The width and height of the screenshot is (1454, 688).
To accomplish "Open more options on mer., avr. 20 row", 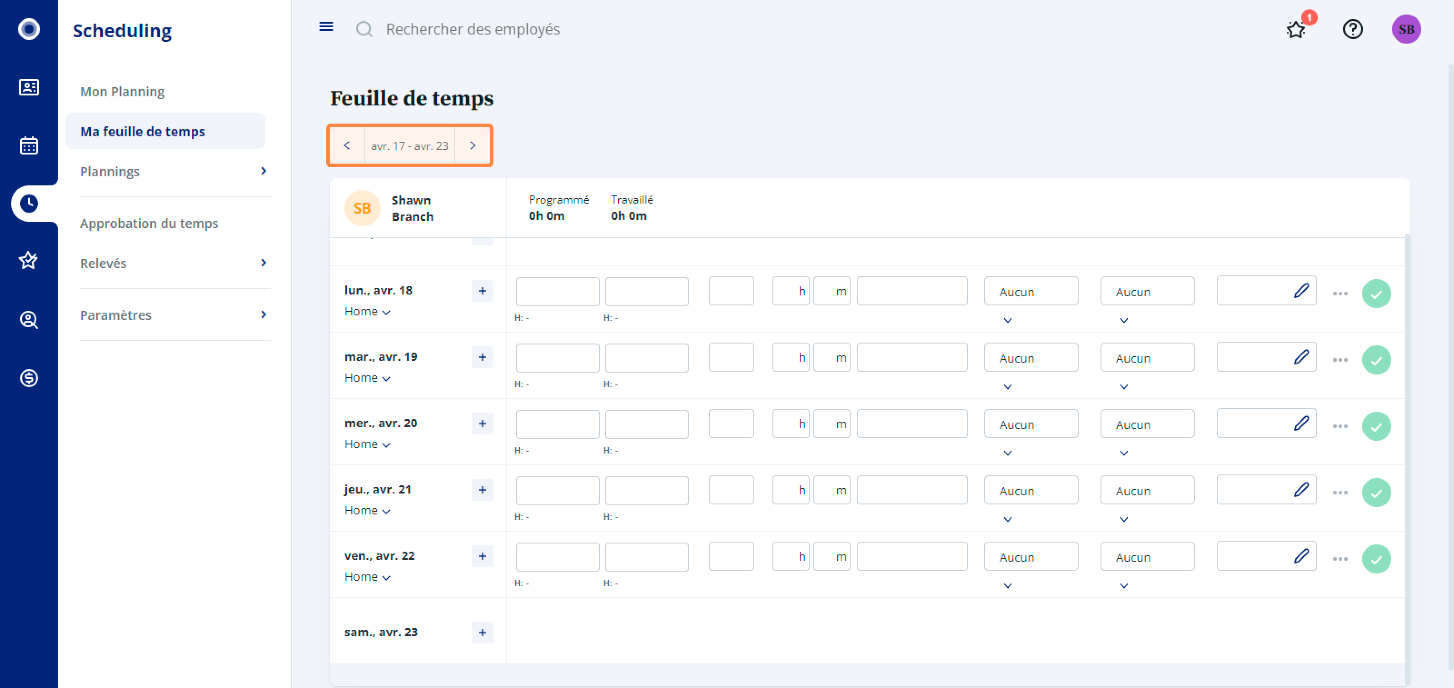I will [x=1340, y=426].
